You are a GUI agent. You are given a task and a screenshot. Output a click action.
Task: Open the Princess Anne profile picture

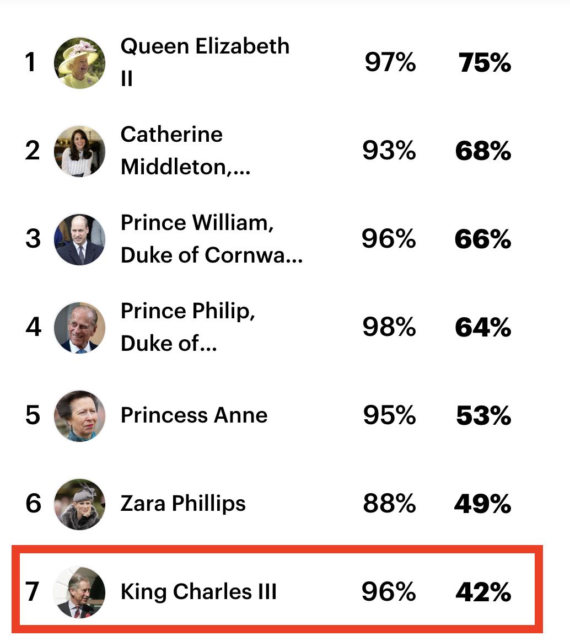[79, 416]
